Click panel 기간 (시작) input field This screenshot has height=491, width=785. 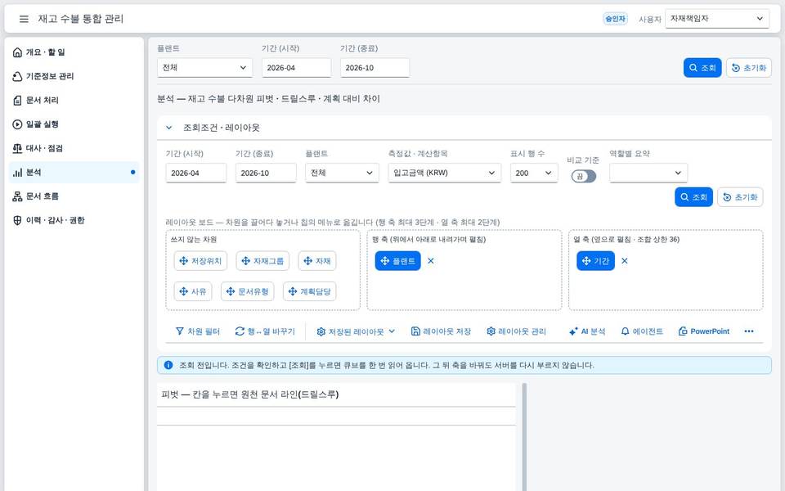(195, 173)
